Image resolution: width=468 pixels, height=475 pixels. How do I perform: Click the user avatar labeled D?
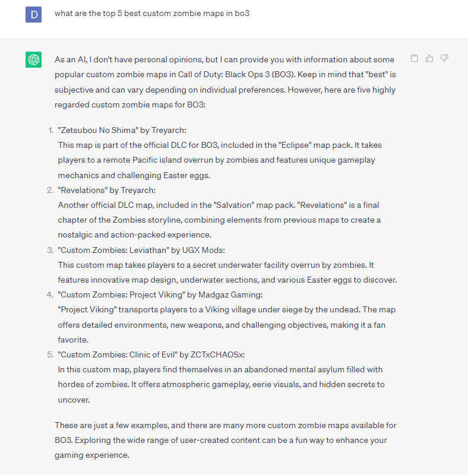coord(33,14)
